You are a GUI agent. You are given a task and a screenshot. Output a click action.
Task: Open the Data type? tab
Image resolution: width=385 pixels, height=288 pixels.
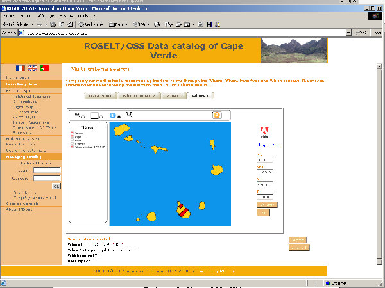tap(101, 96)
